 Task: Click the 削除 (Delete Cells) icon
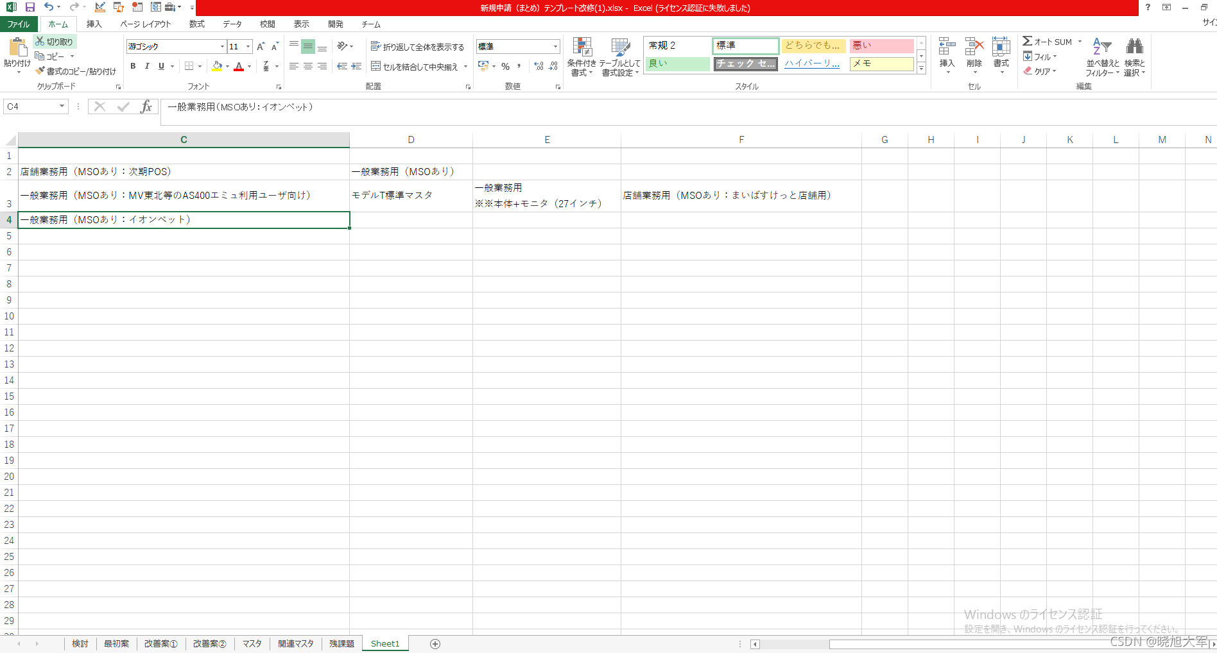tap(974, 55)
